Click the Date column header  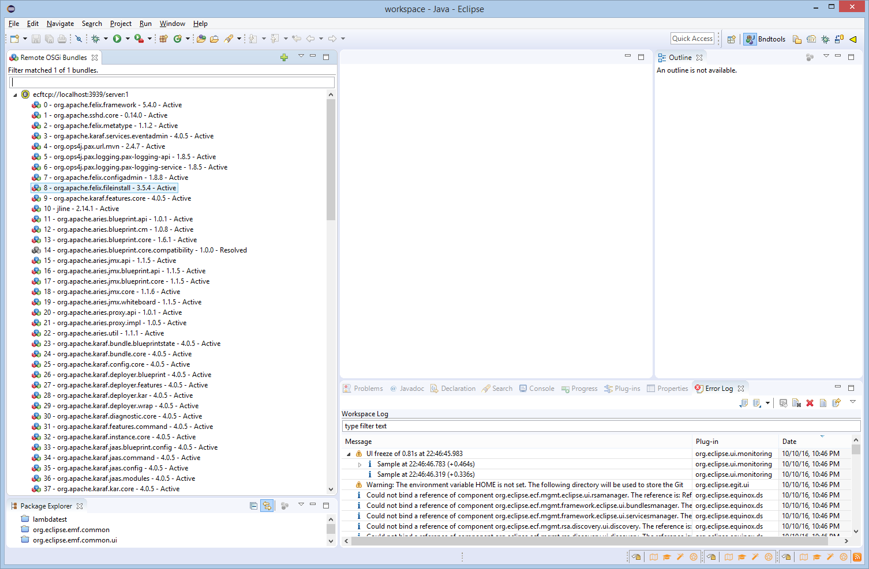(x=815, y=442)
